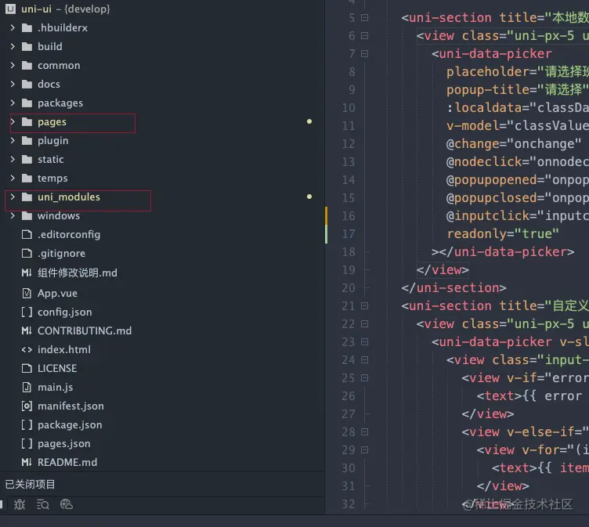Click line number 16 in the gutter
The image size is (589, 527).
point(349,216)
